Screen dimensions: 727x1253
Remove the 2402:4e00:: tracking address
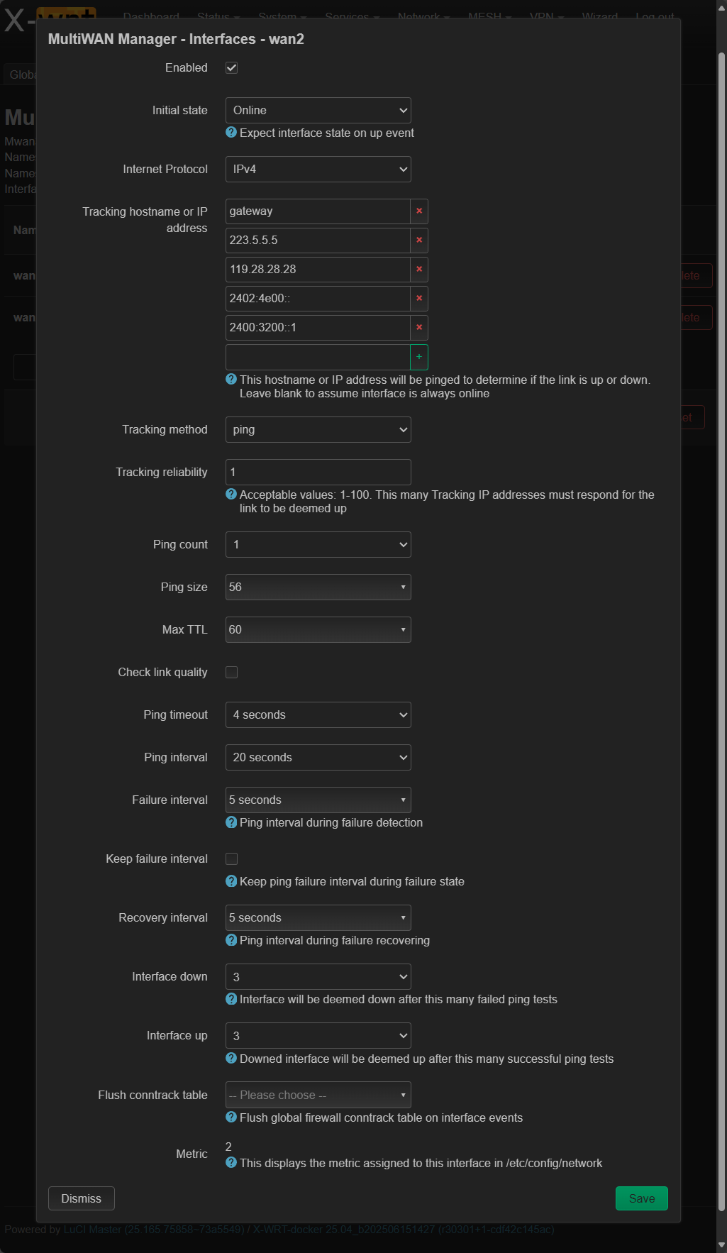pyautogui.click(x=419, y=299)
